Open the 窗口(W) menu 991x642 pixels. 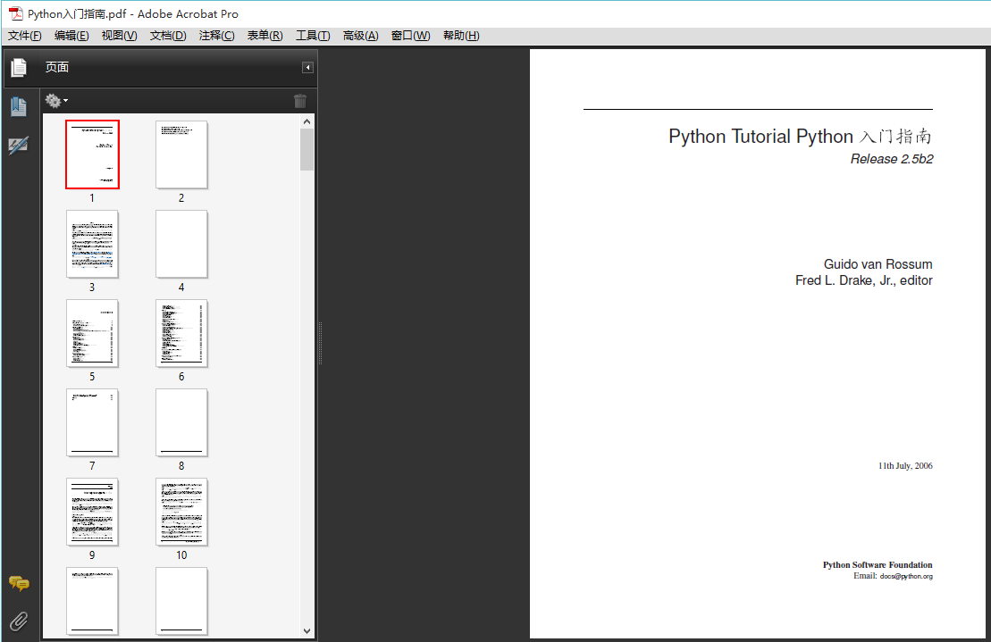[411, 36]
